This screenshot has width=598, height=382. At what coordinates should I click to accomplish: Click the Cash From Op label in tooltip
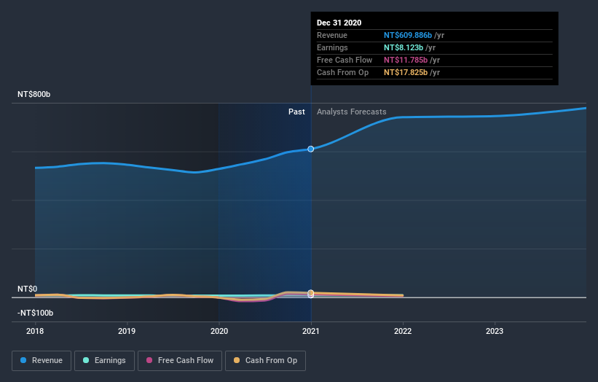tap(342, 72)
